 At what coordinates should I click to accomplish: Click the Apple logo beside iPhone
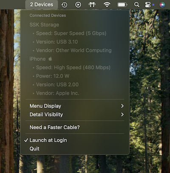(50, 59)
